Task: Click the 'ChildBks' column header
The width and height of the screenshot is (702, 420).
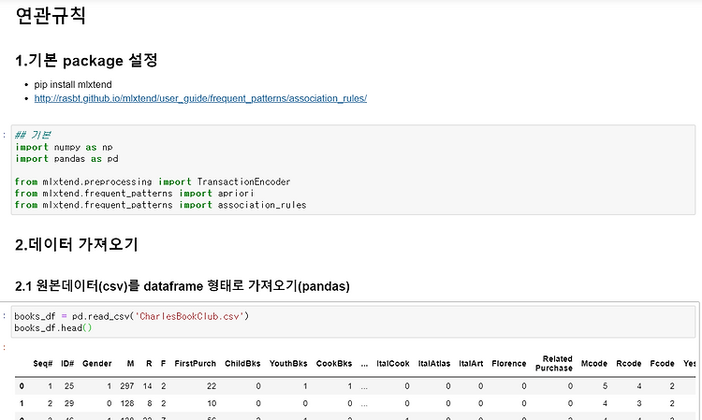Action: tap(242, 364)
